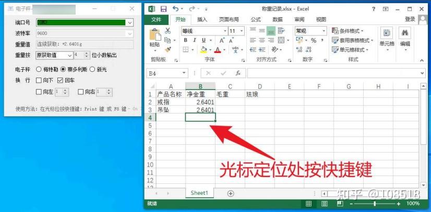Click the Wrap Text icon
Viewport: 431px width, 212px height.
tap(281, 30)
